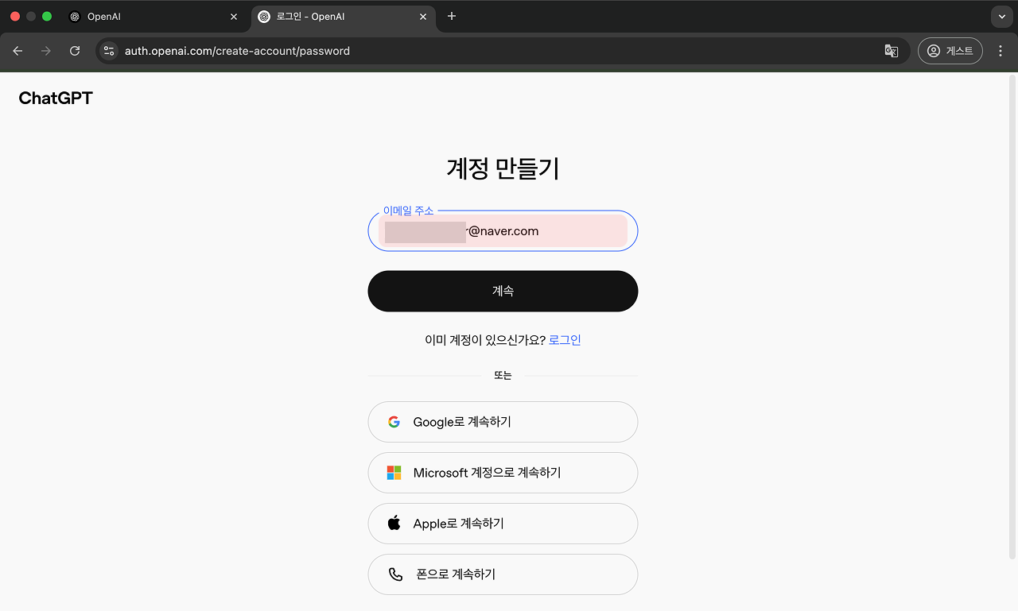Viewport: 1018px width, 611px height.
Task: Open the 로그인 link
Action: tap(565, 340)
